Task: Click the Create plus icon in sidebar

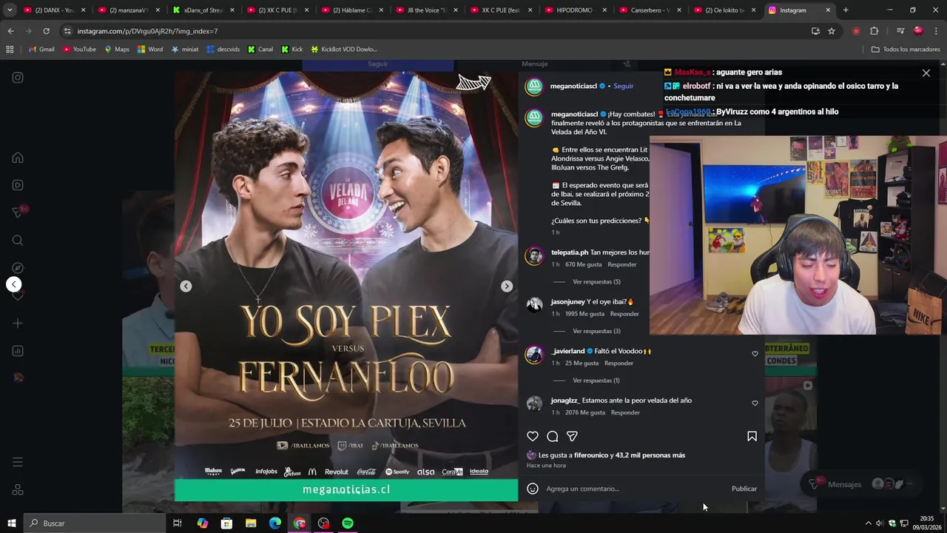Action: [18, 324]
